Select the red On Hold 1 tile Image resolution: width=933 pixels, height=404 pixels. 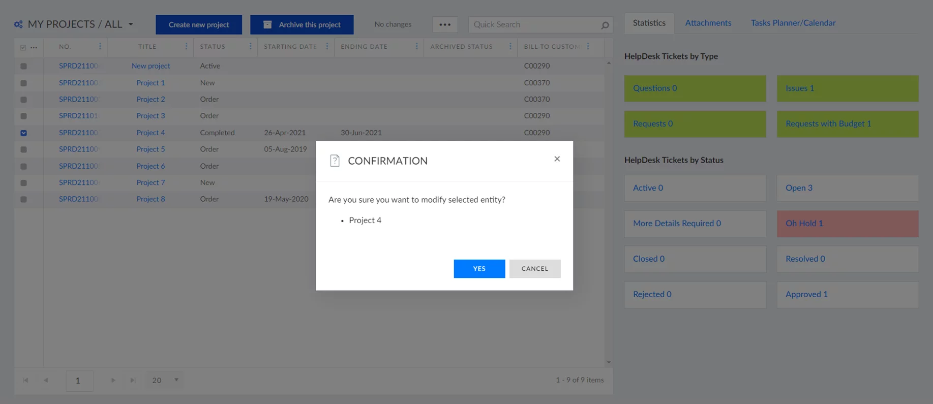(847, 224)
